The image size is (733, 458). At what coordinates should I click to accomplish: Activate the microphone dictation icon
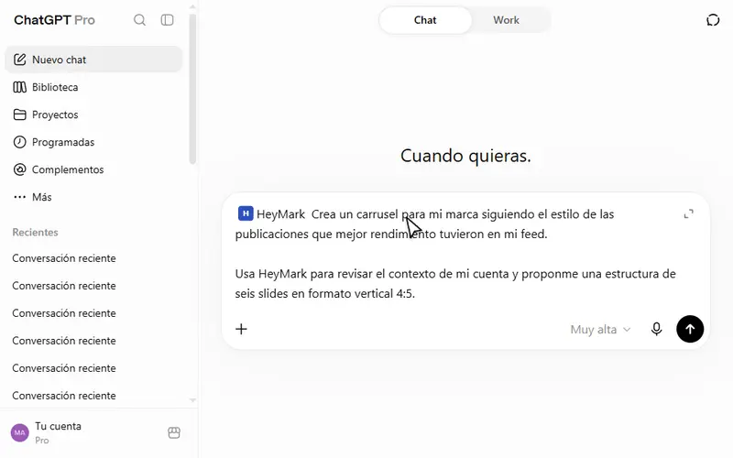[x=656, y=329]
